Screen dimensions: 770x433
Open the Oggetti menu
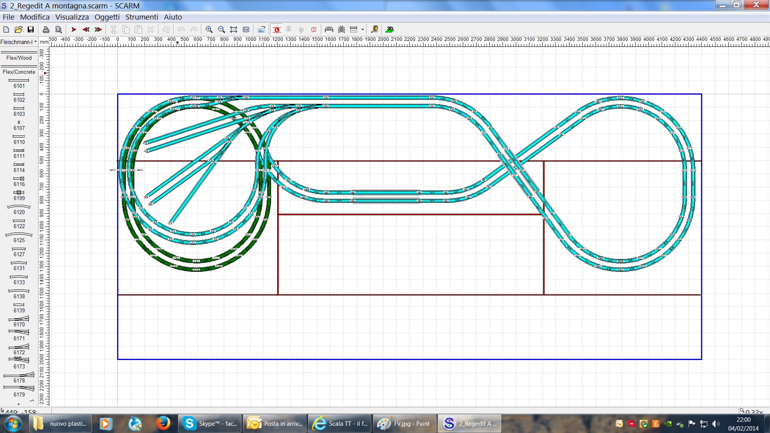(x=107, y=17)
